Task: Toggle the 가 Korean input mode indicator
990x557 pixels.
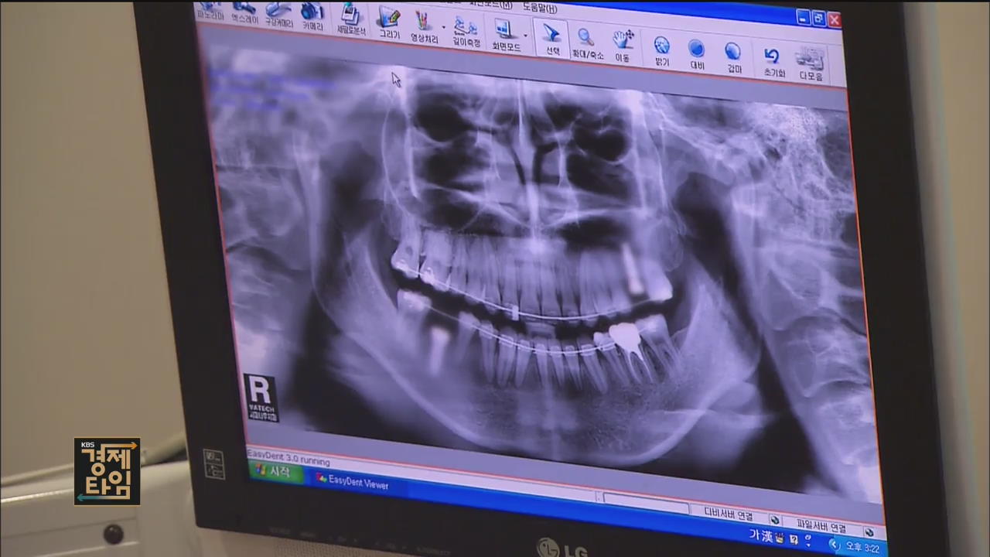Action: pyautogui.click(x=754, y=534)
